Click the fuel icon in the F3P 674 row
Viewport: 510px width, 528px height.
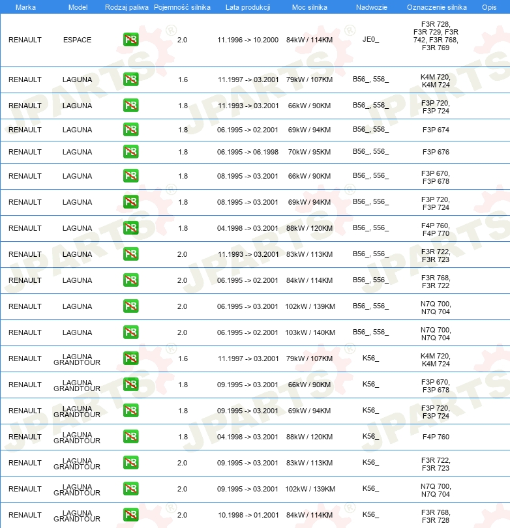(130, 130)
